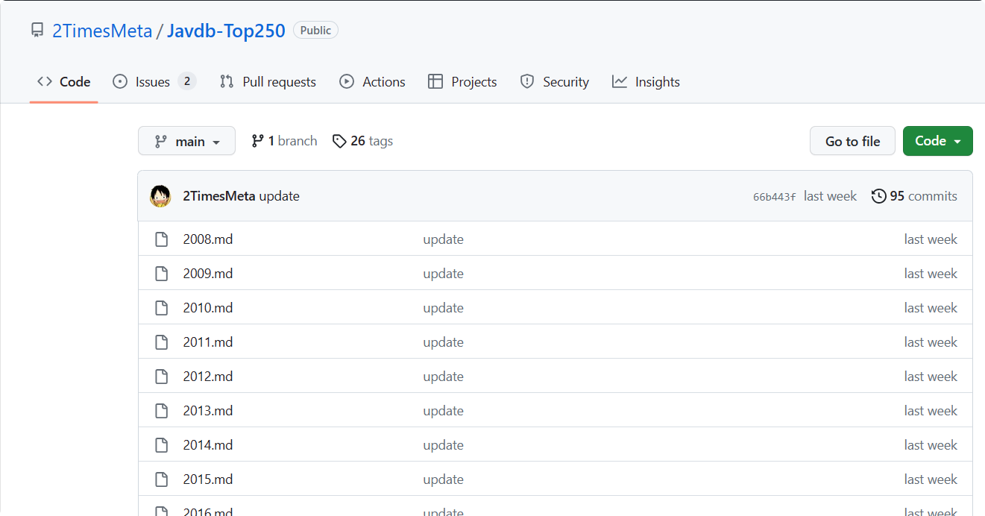985x516 pixels.
Task: View the 1 branch link
Action: tap(284, 141)
